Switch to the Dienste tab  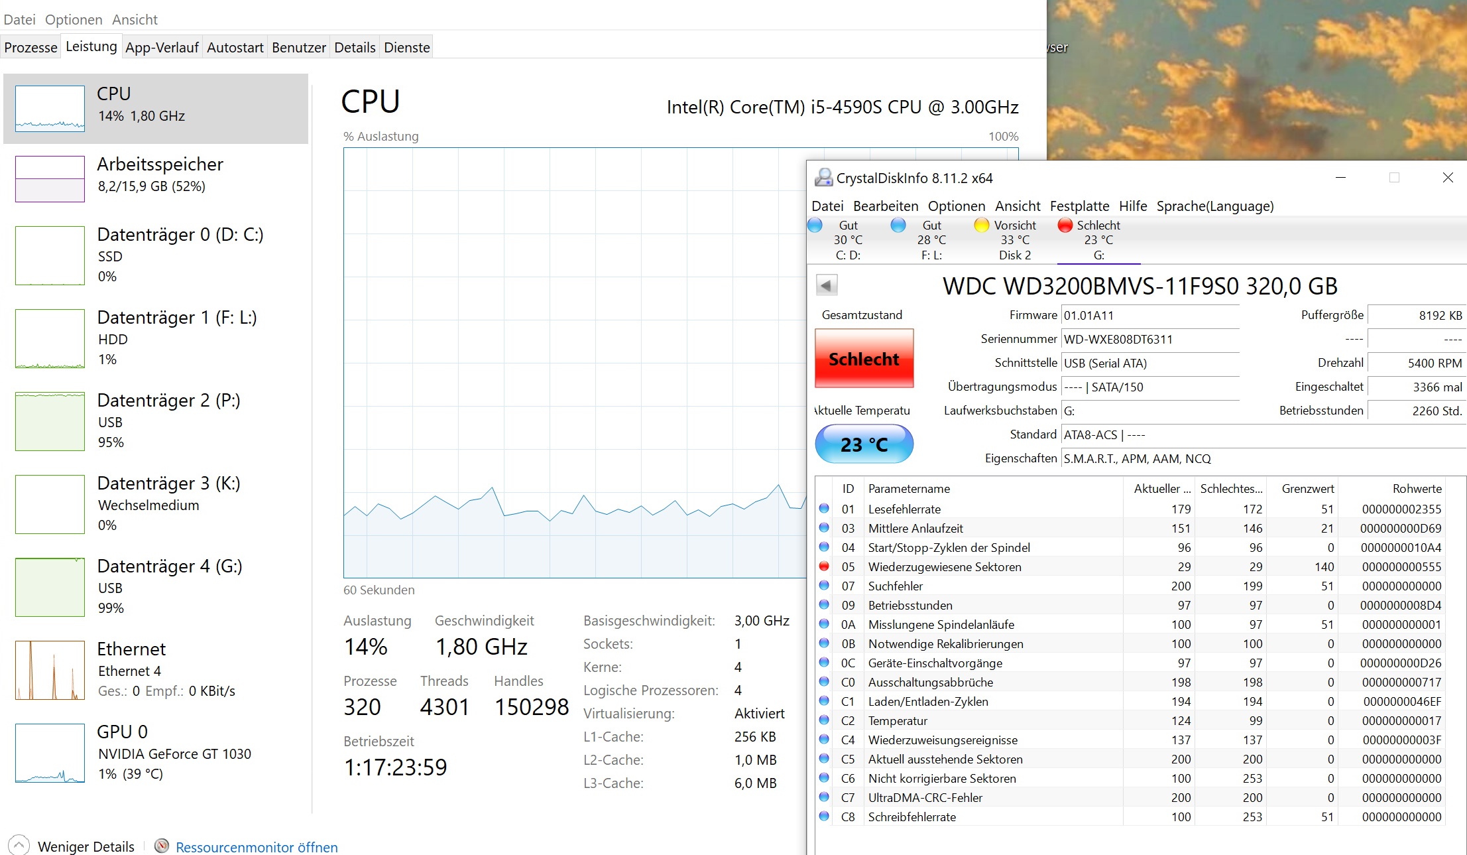(x=406, y=47)
